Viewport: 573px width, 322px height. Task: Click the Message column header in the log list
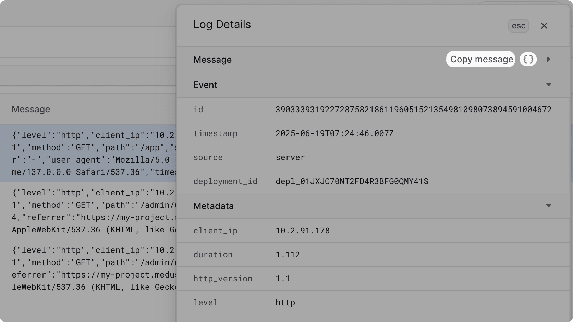click(x=31, y=109)
